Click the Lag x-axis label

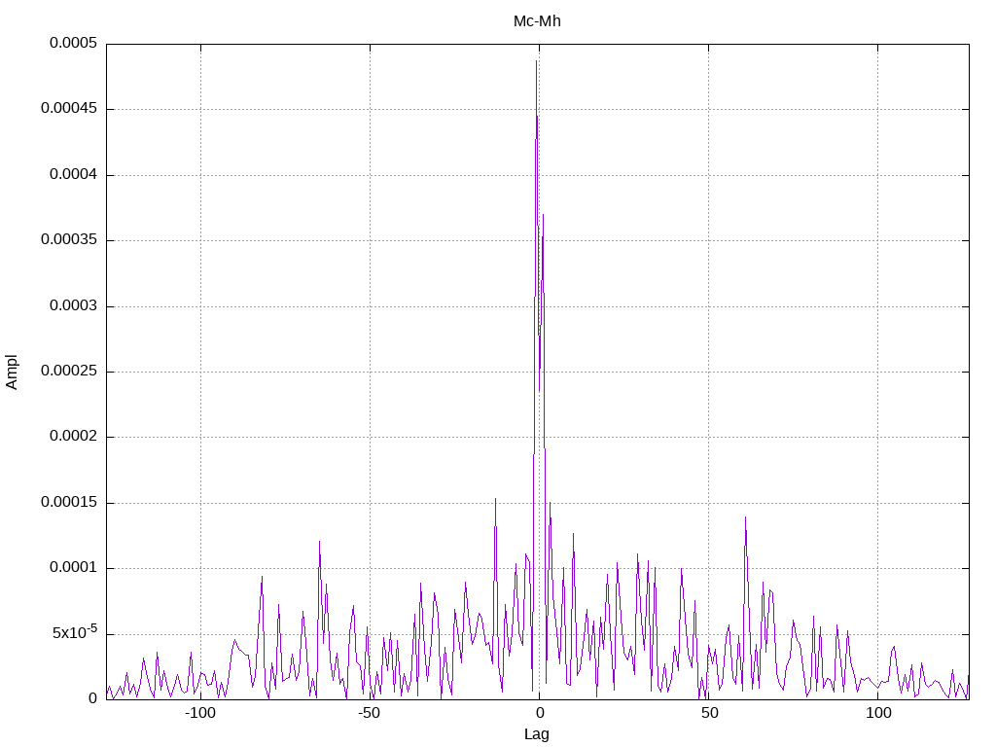(x=537, y=734)
